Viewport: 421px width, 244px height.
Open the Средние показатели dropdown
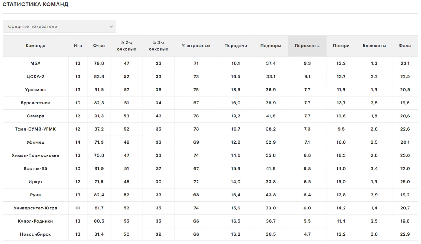point(59,26)
